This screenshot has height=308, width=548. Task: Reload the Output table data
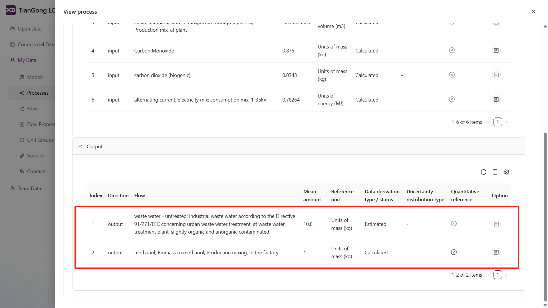click(483, 172)
